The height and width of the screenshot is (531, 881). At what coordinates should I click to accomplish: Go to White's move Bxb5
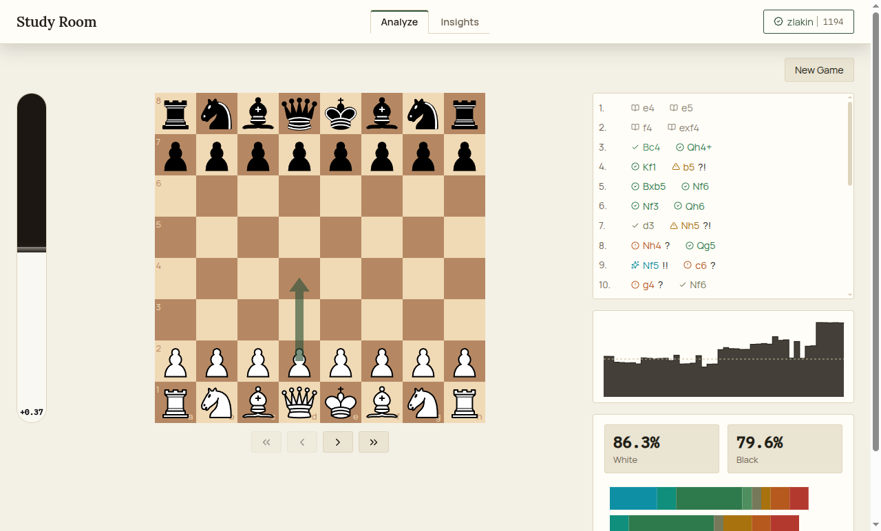pos(648,186)
